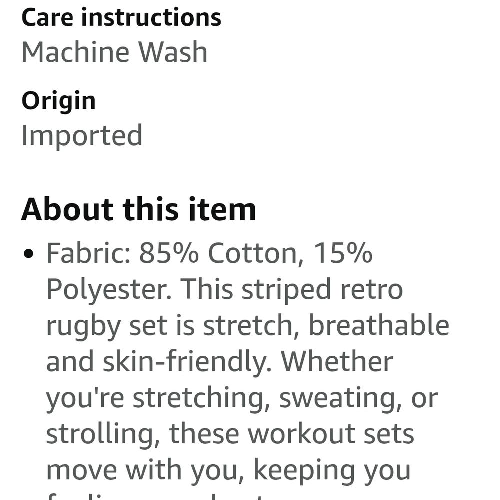Click the "15%" polyester percentage
The width and height of the screenshot is (500, 500).
tap(343, 253)
